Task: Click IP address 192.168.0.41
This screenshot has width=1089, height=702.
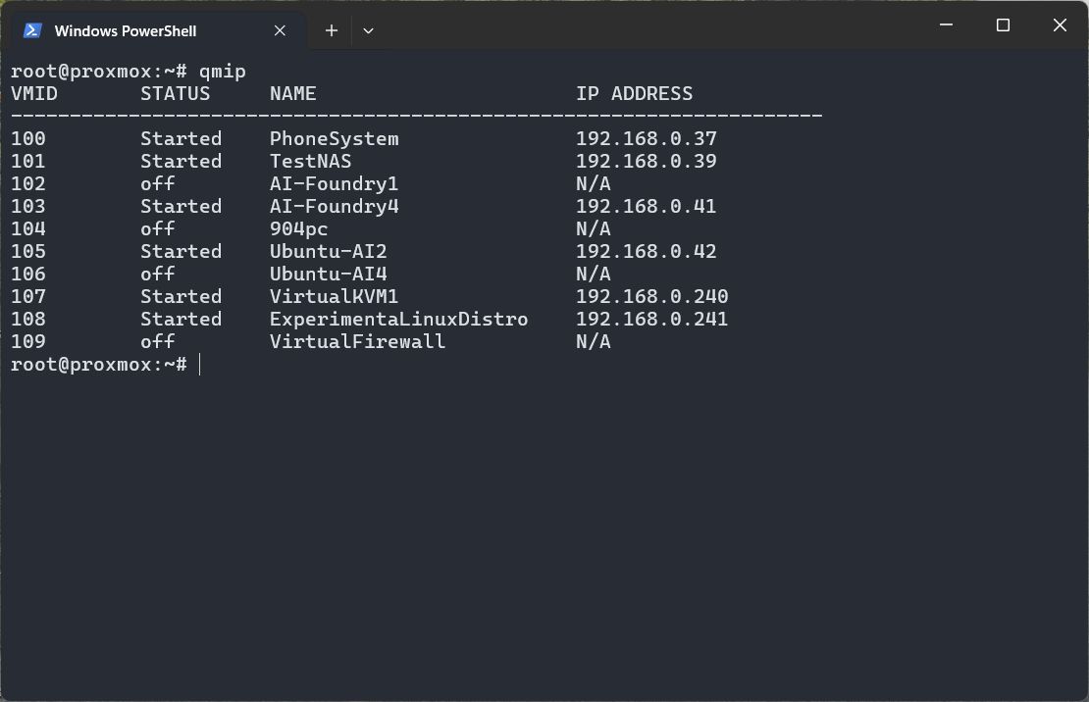Action: coord(646,206)
